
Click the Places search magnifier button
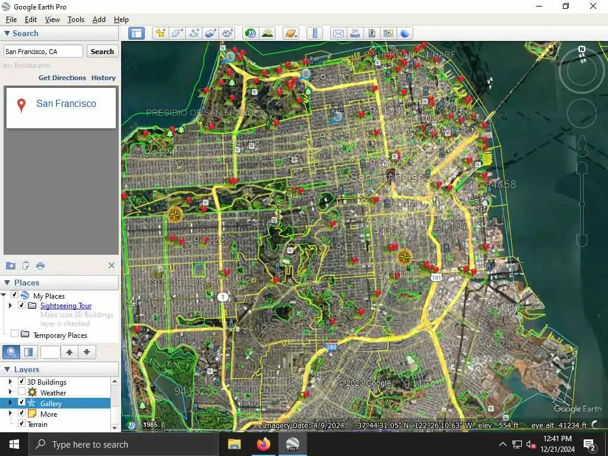tap(11, 352)
